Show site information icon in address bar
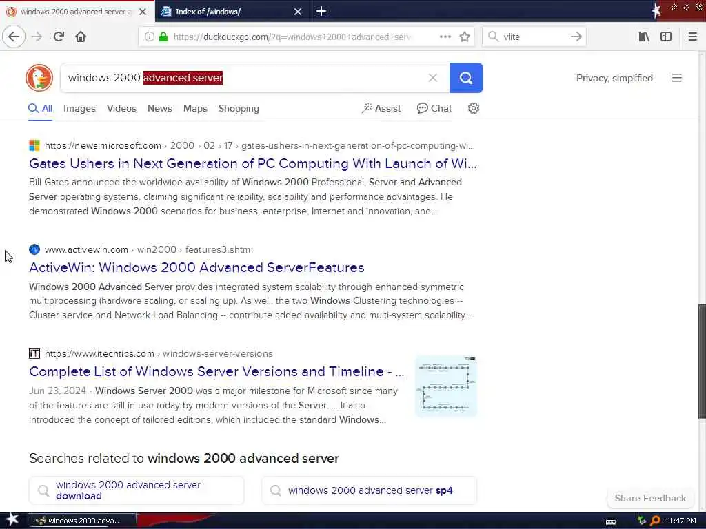Screen dimensions: 706x529 pos(149,37)
